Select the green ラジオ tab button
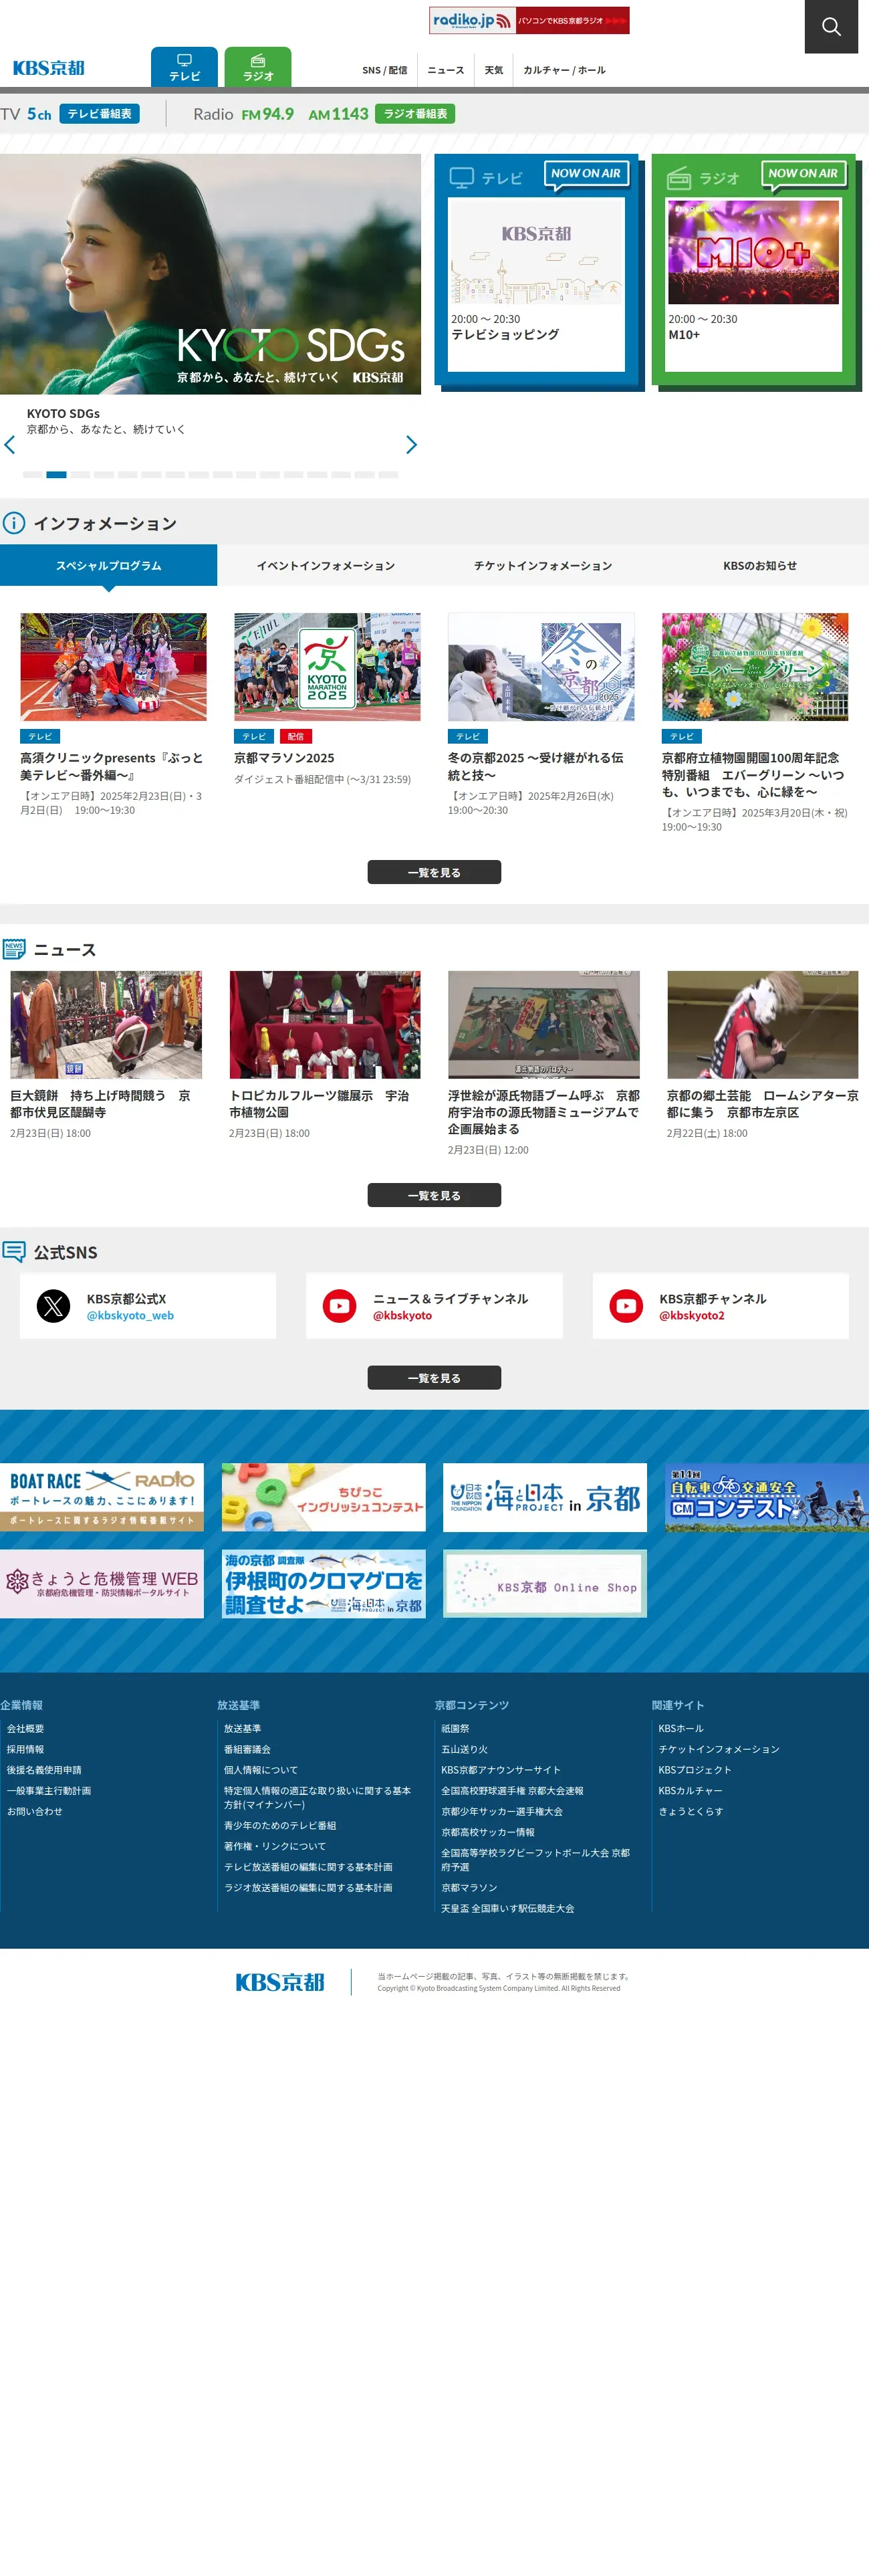Image resolution: width=869 pixels, height=2576 pixels. point(258,67)
